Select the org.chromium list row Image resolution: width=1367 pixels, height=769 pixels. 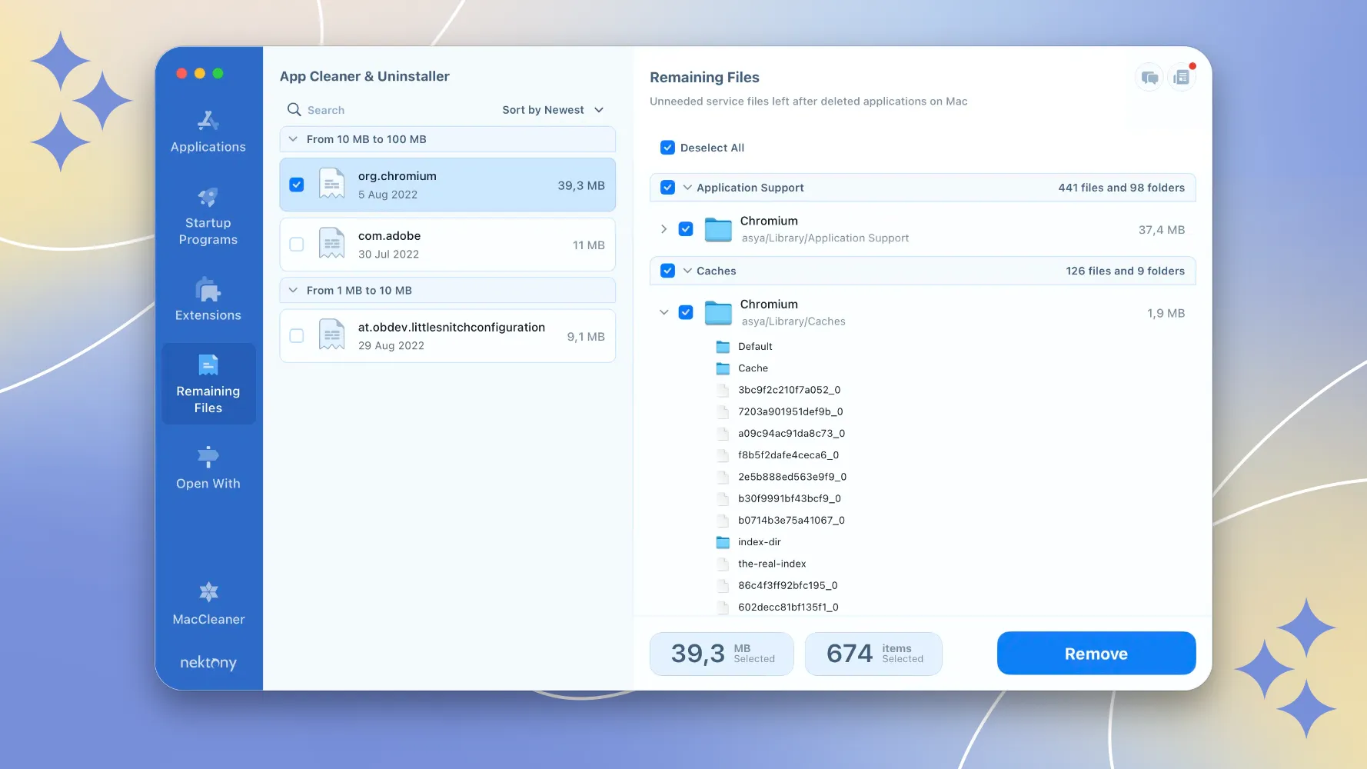[447, 185]
